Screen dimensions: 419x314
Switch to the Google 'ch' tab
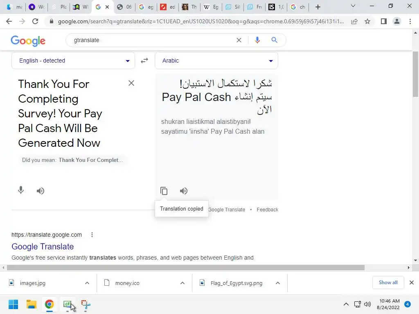298,7
